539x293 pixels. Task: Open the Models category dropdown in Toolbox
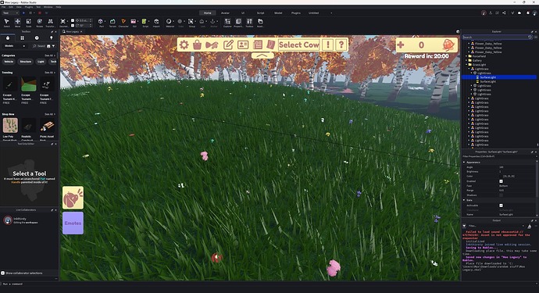(x=14, y=46)
